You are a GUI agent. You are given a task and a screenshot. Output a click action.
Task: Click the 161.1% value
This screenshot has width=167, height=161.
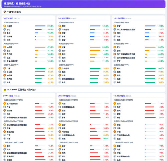point(50,51)
